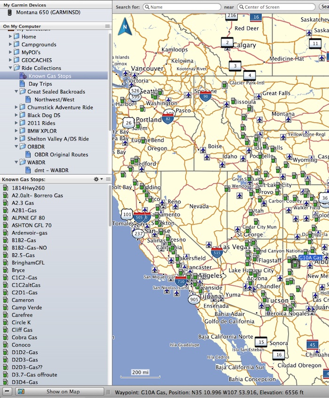Image resolution: width=329 pixels, height=398 pixels.
Task: Click the Interstate 45 shield near Chihuahua
Action: [313, 345]
